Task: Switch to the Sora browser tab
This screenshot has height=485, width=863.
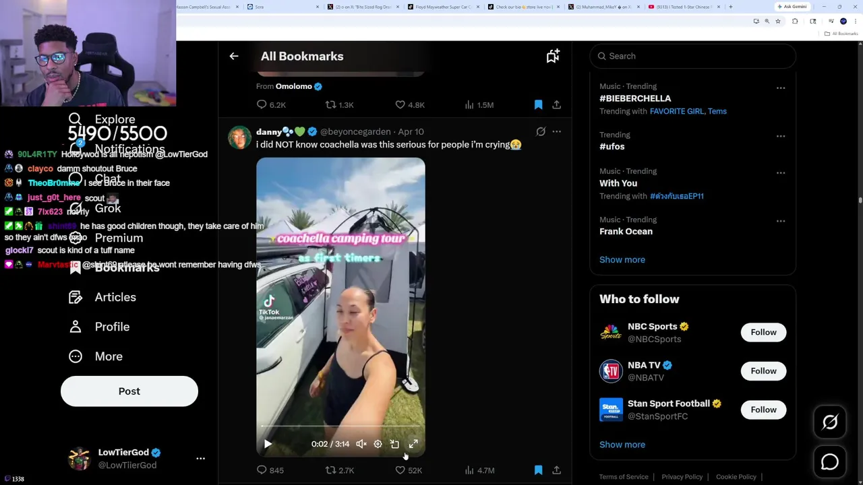Action: pyautogui.click(x=282, y=7)
